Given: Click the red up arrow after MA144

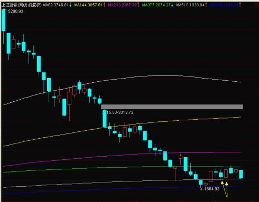Looking at the screenshot, I should [x=104, y=5].
